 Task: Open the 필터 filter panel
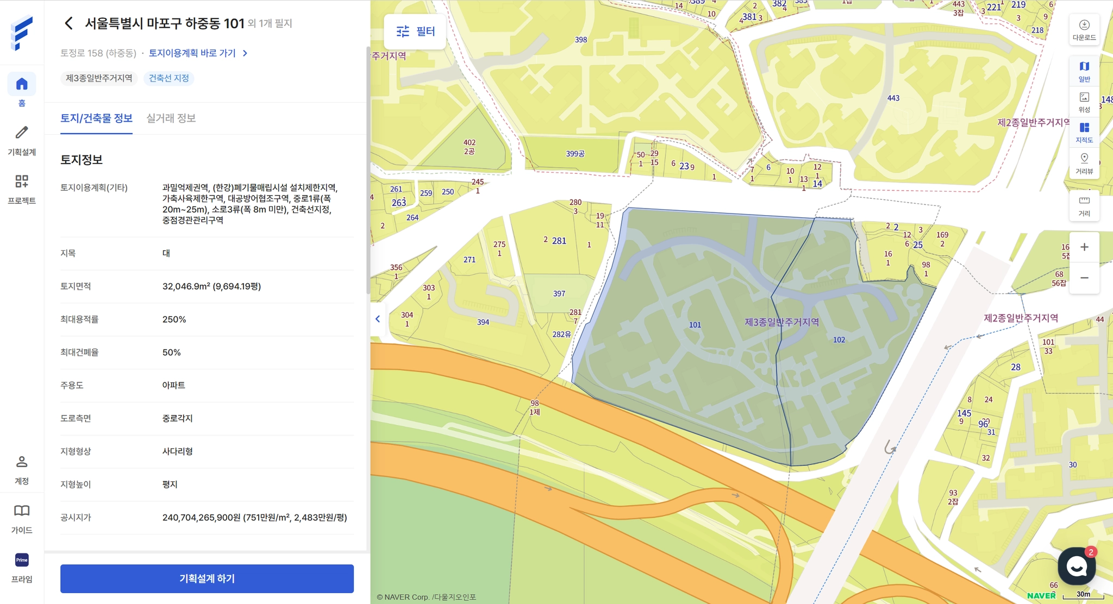pyautogui.click(x=415, y=32)
